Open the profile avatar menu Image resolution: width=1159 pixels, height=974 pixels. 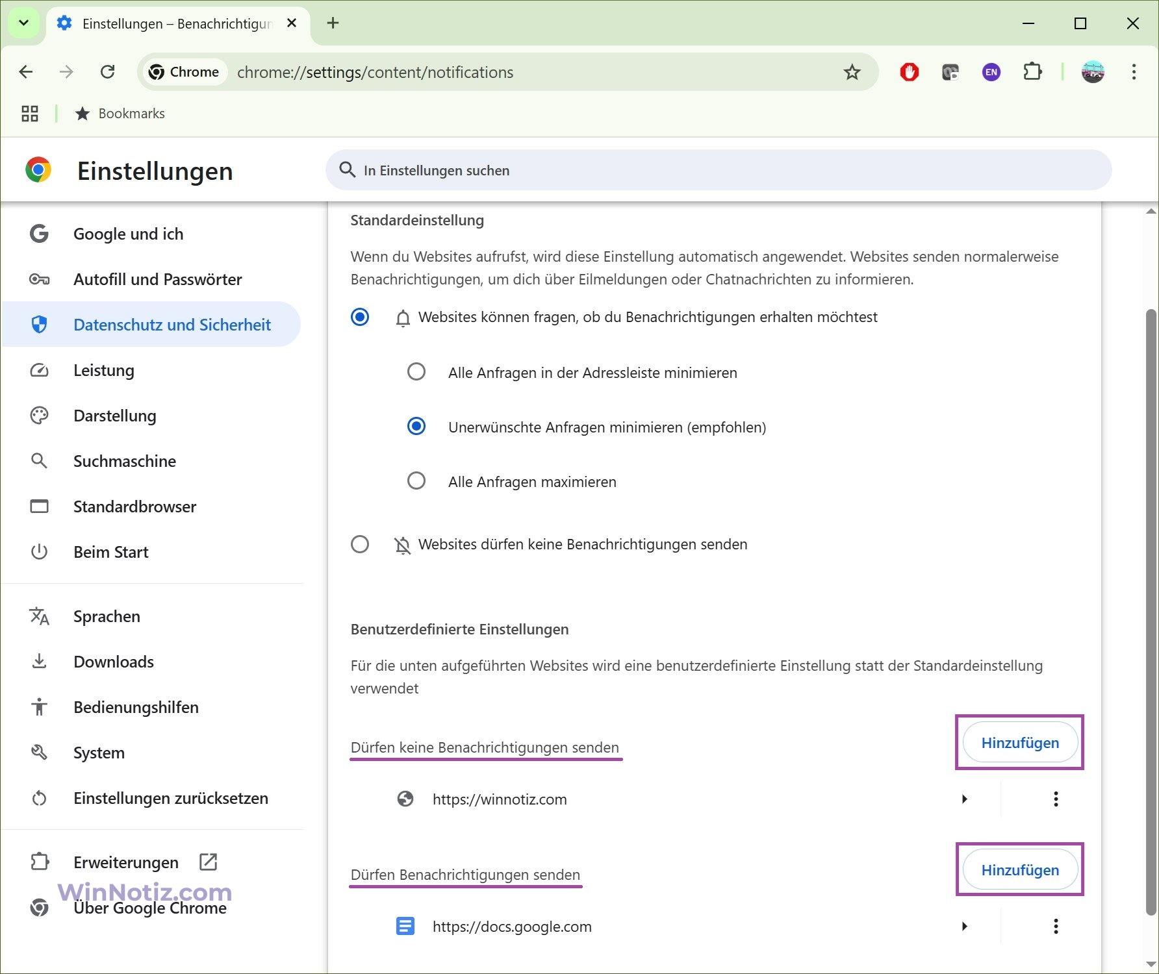click(x=1093, y=72)
